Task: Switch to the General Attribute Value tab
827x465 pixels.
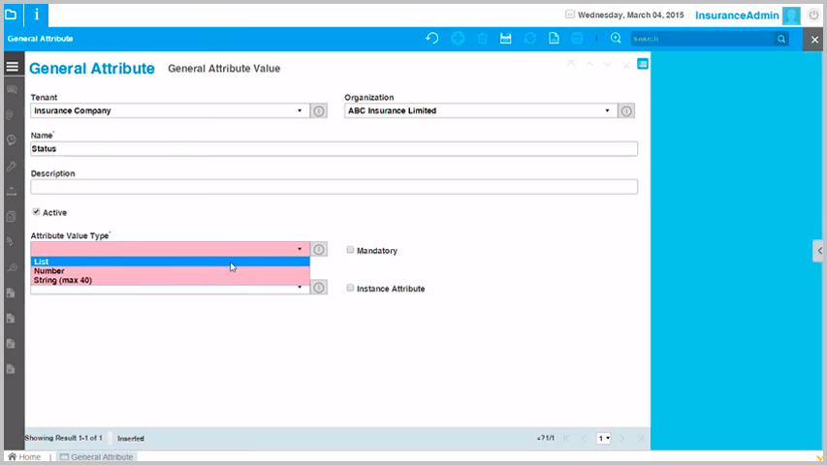Action: tap(224, 69)
